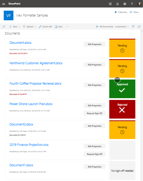Open the app launcher grid
The width and height of the screenshot is (143, 181).
click(x=110, y=4)
